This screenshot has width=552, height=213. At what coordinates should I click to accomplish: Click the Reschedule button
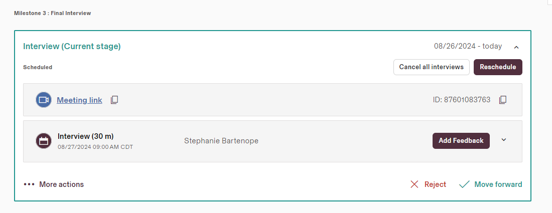click(x=498, y=67)
